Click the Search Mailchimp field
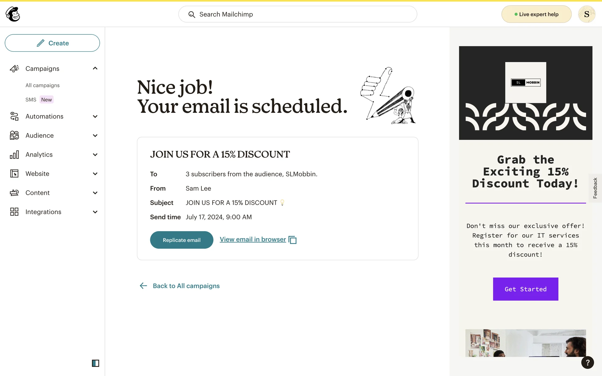The image size is (602, 376). tap(297, 14)
